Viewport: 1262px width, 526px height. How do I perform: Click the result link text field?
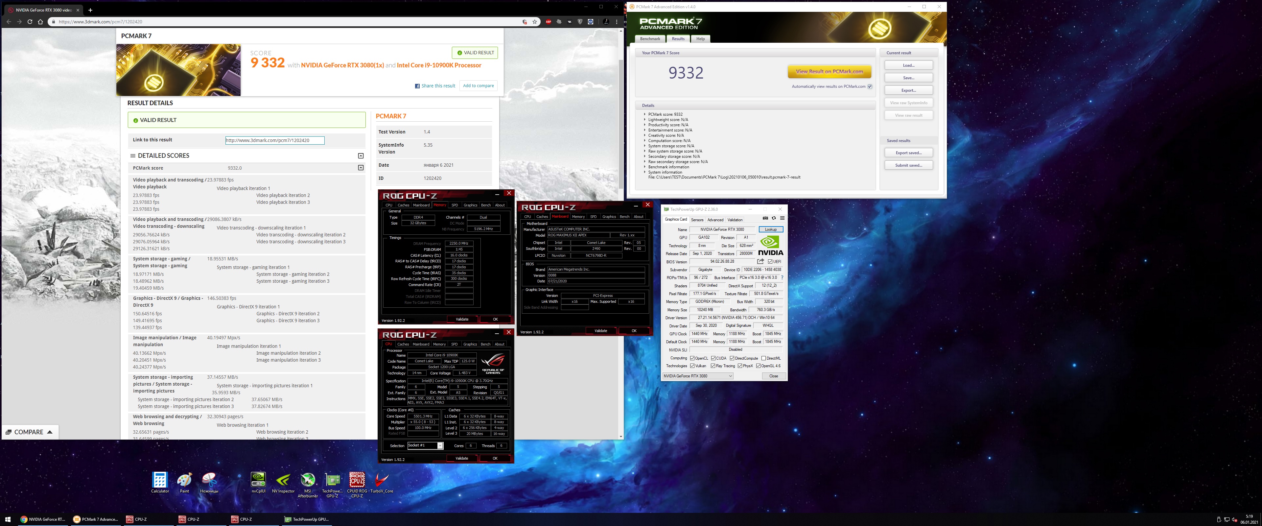[274, 140]
